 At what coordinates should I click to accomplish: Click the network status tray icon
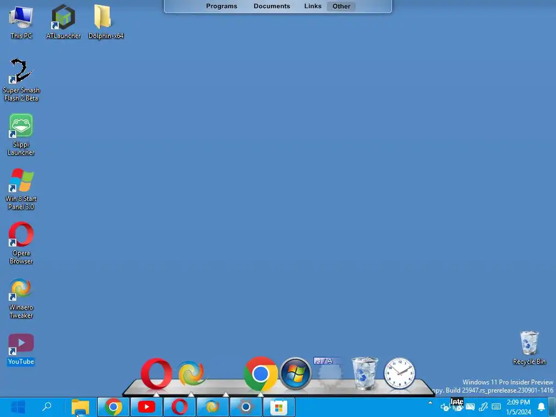point(457,407)
